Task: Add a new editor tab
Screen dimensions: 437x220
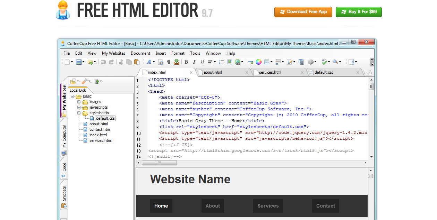Action: (368, 73)
